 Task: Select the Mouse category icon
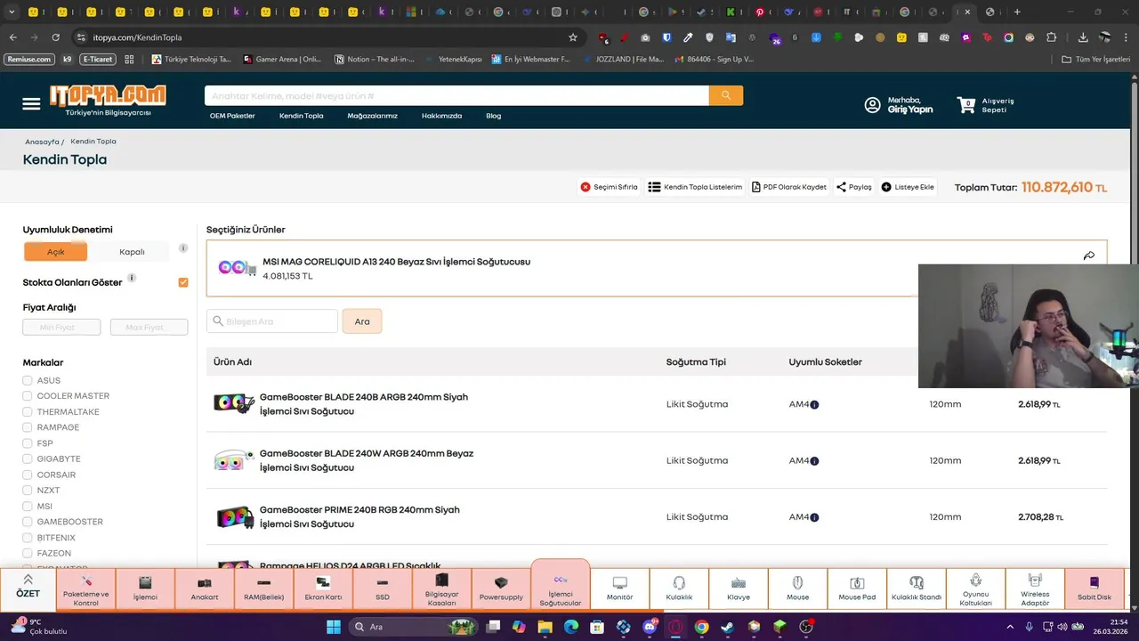(798, 588)
